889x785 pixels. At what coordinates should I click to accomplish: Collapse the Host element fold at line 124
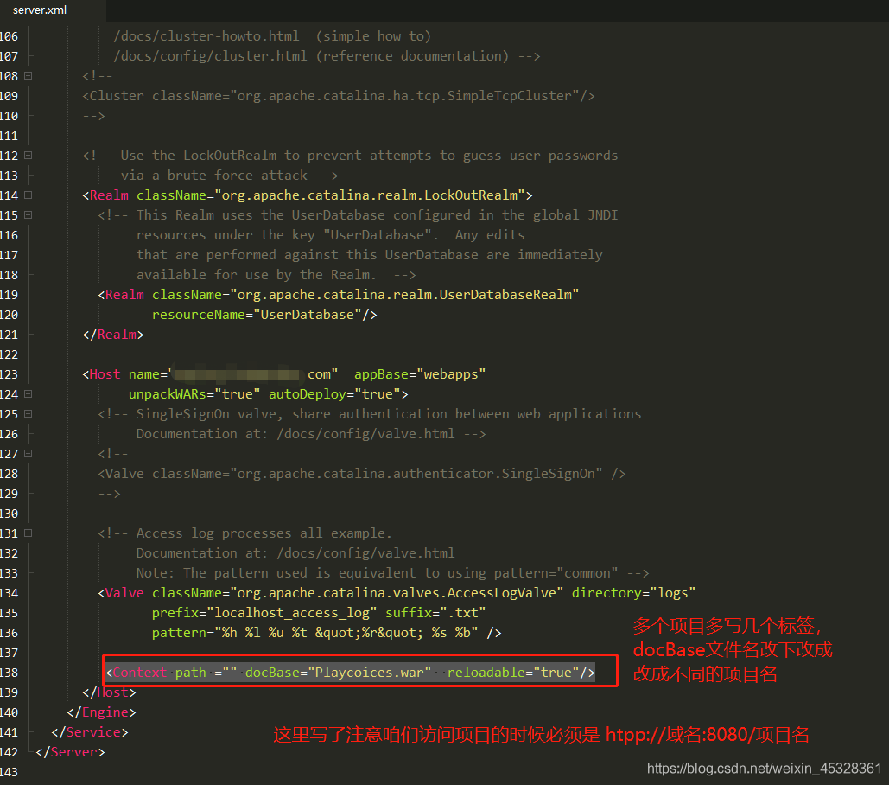click(28, 393)
